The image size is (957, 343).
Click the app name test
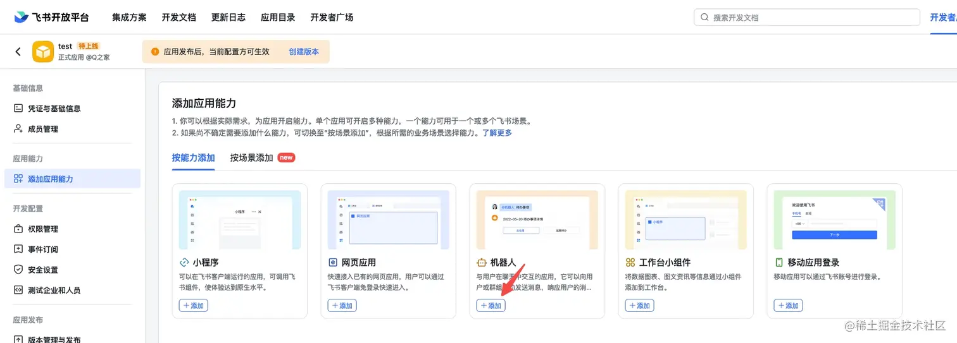coord(65,46)
